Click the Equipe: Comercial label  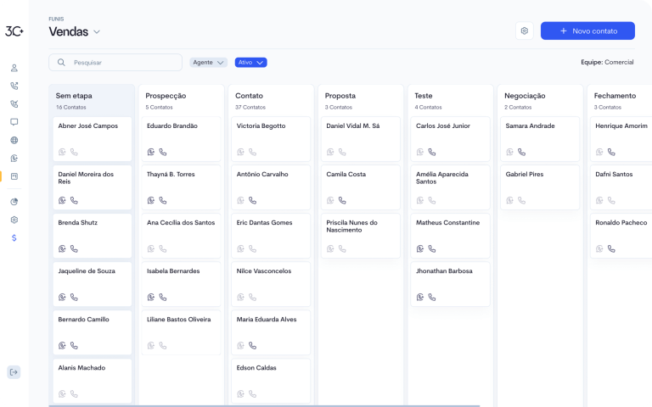tap(607, 62)
